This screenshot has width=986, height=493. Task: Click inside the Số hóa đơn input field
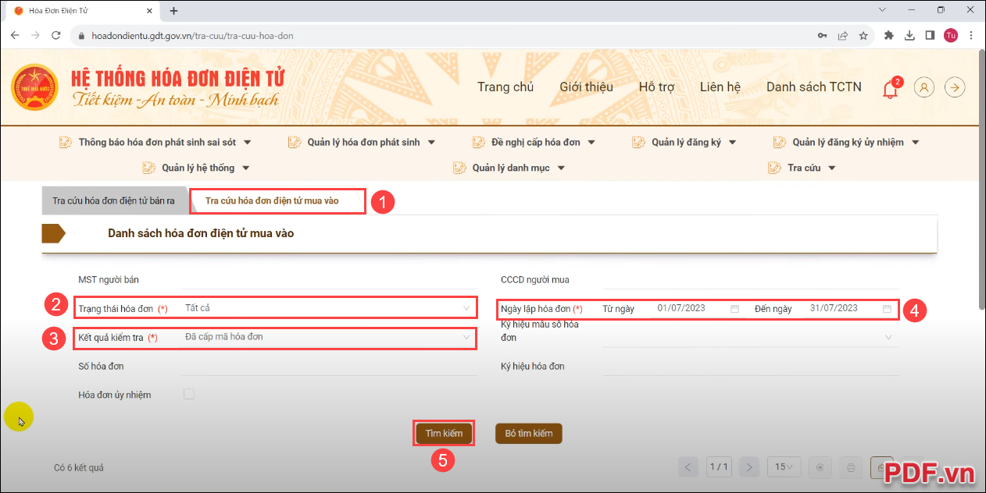328,365
